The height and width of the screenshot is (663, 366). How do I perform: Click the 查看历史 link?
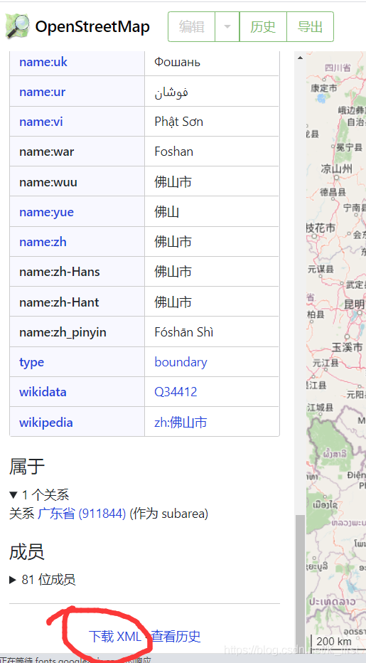(x=176, y=636)
